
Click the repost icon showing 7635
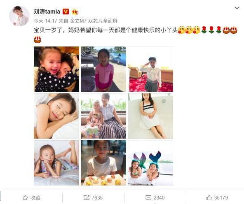(87, 198)
